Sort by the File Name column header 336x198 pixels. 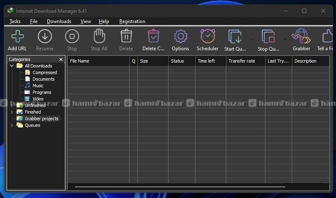[x=98, y=61]
